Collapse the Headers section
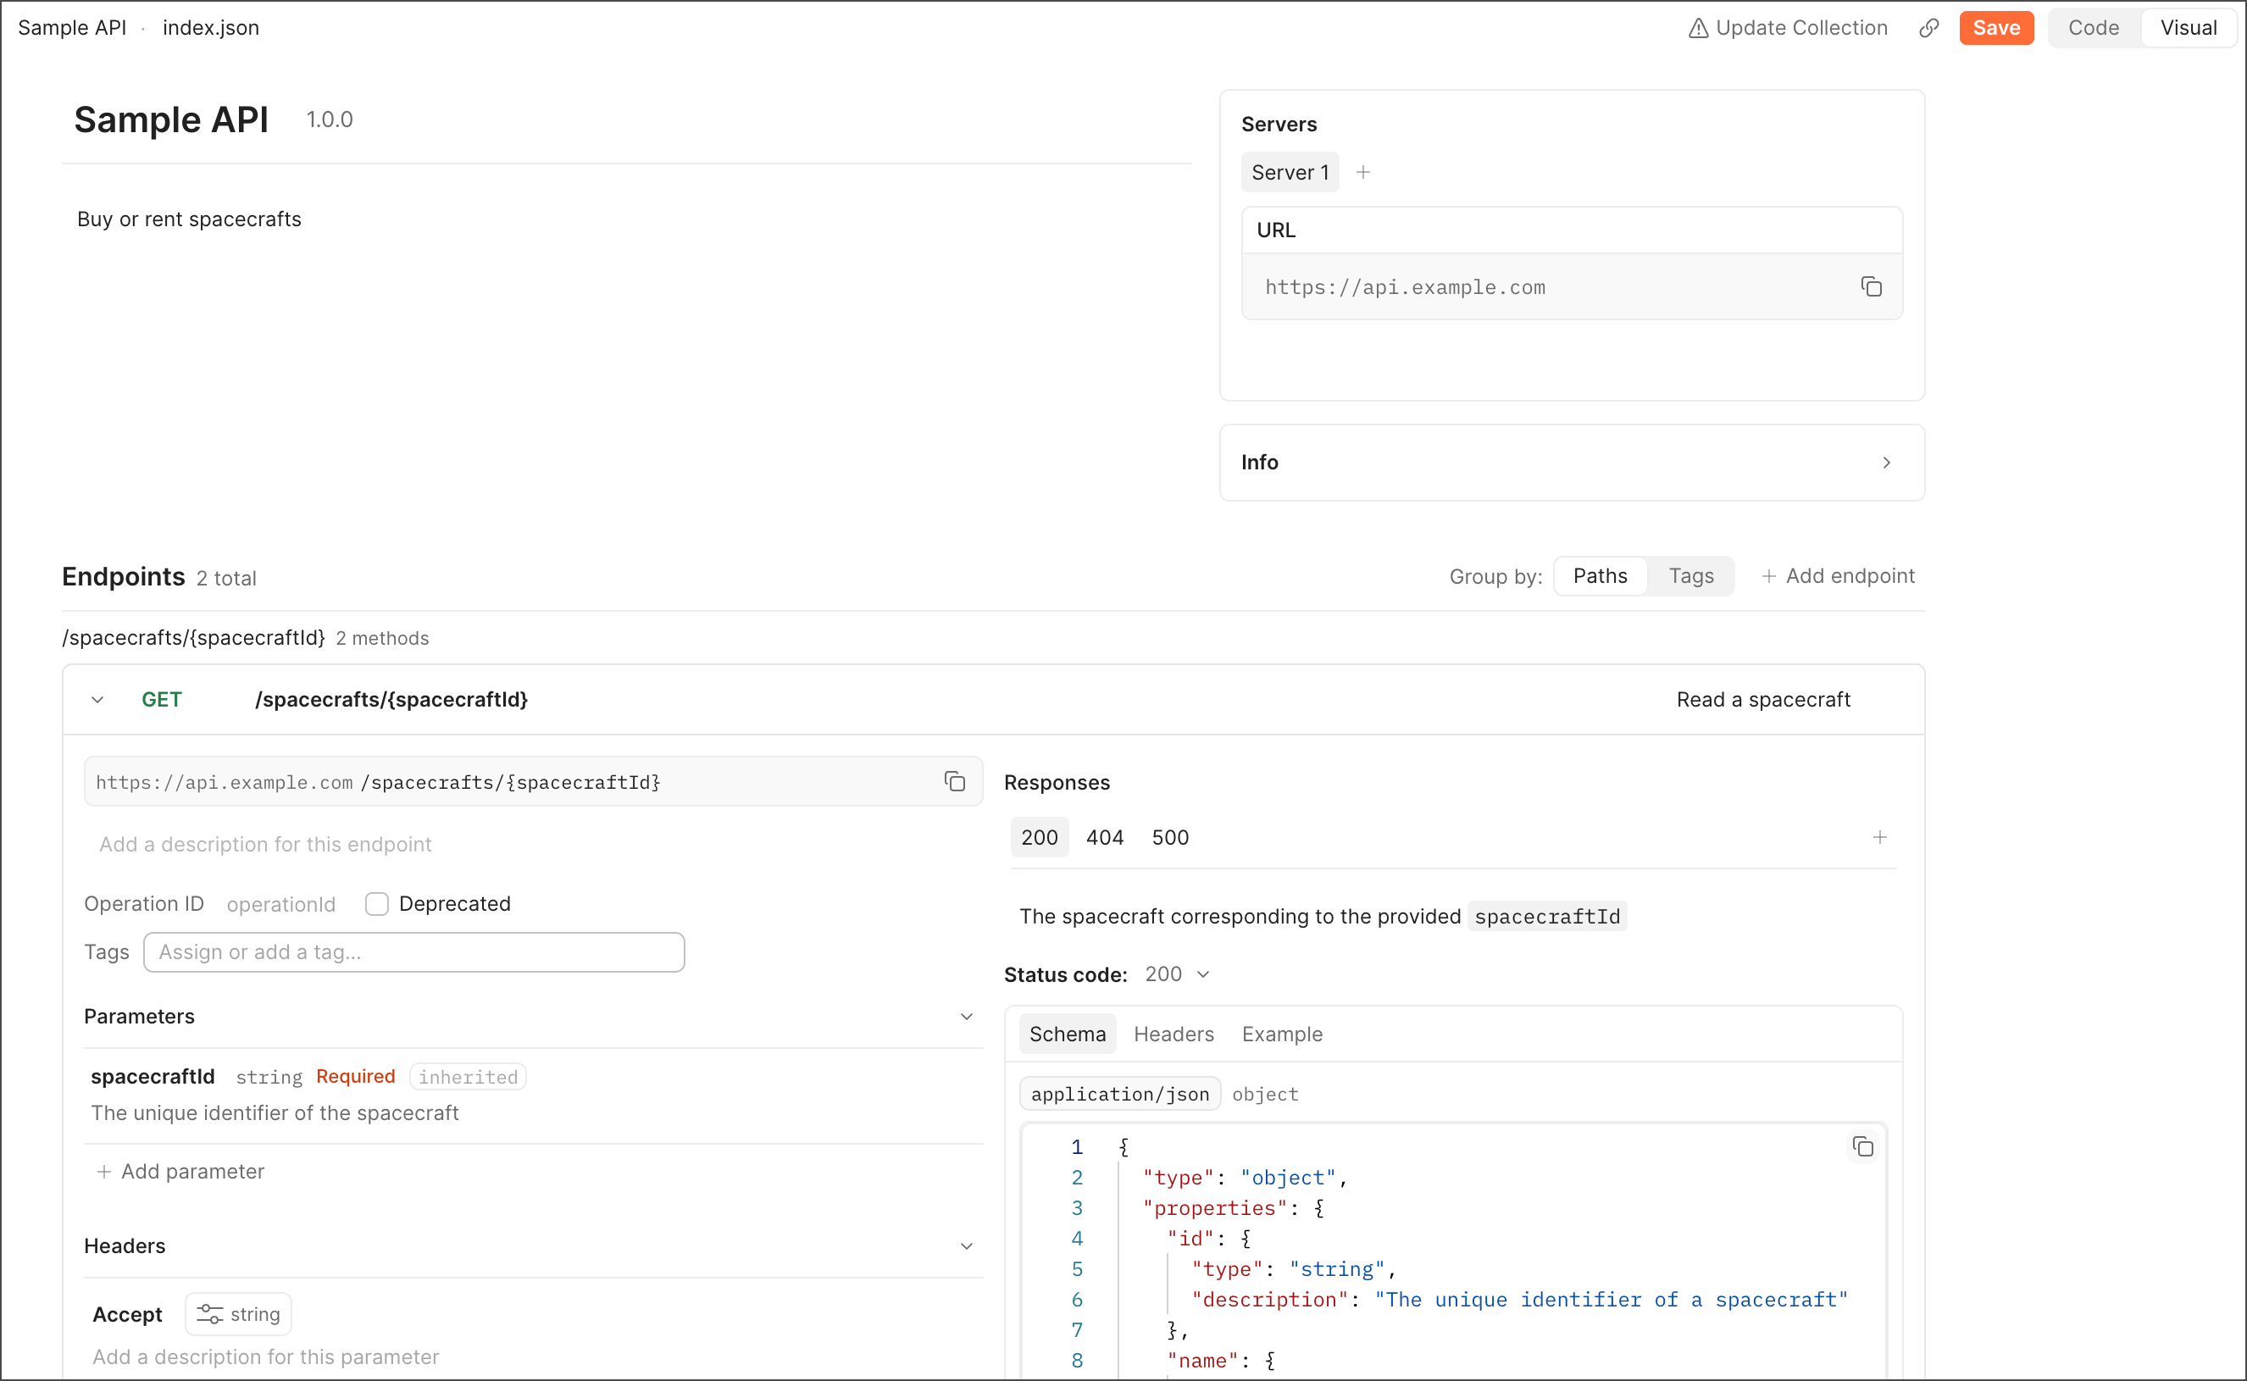This screenshot has height=1381, width=2247. click(967, 1245)
